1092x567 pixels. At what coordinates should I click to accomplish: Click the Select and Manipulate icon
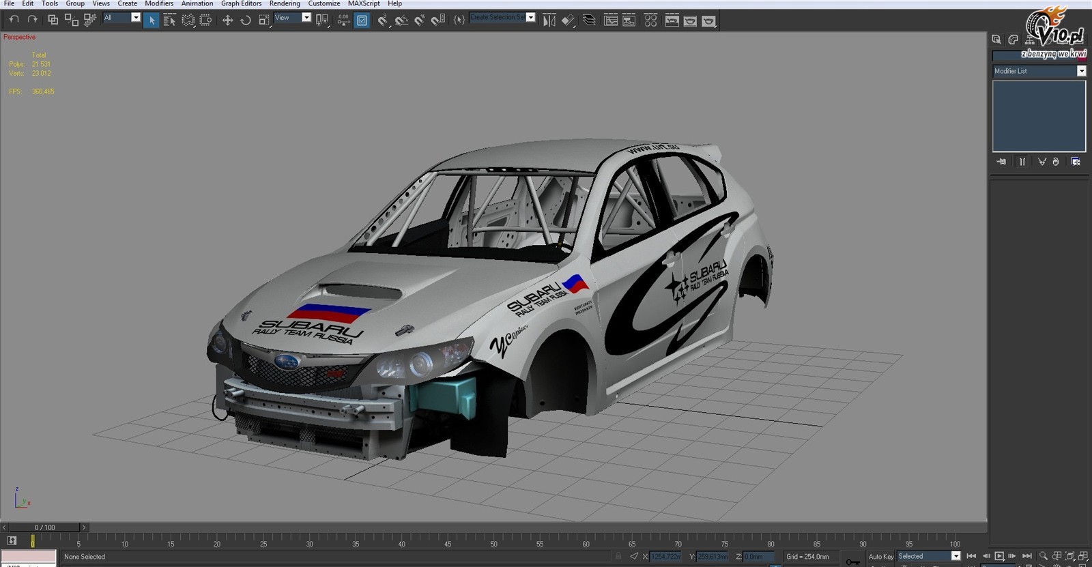point(343,20)
